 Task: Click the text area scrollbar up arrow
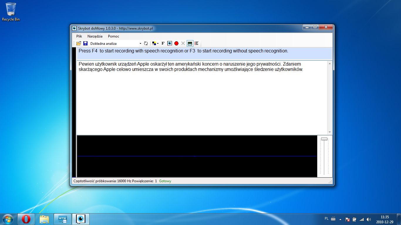pos(330,63)
